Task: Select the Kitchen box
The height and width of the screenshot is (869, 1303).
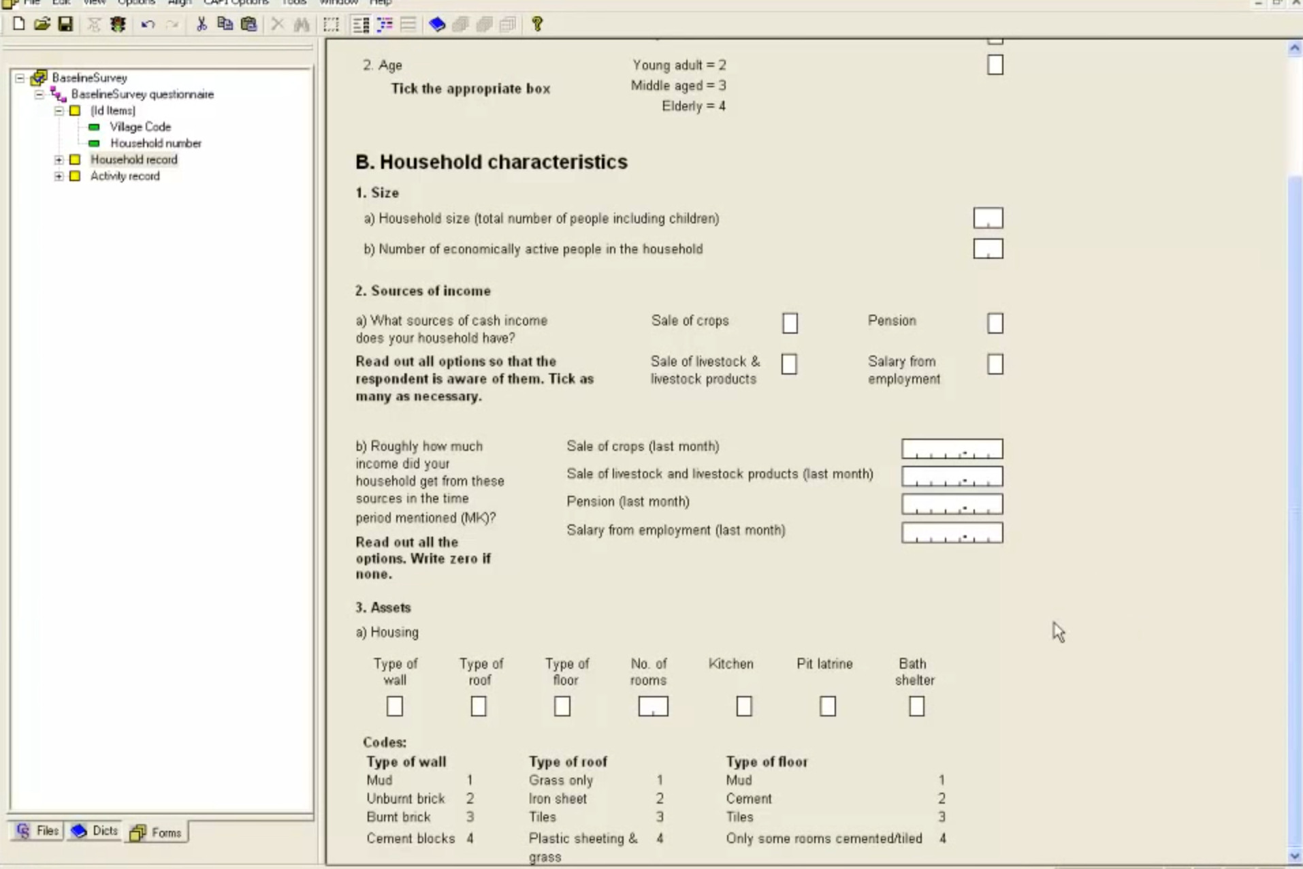Action: (744, 706)
